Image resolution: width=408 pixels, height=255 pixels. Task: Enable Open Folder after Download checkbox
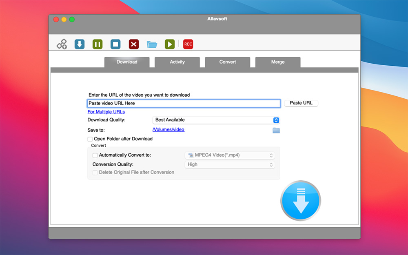pos(90,139)
